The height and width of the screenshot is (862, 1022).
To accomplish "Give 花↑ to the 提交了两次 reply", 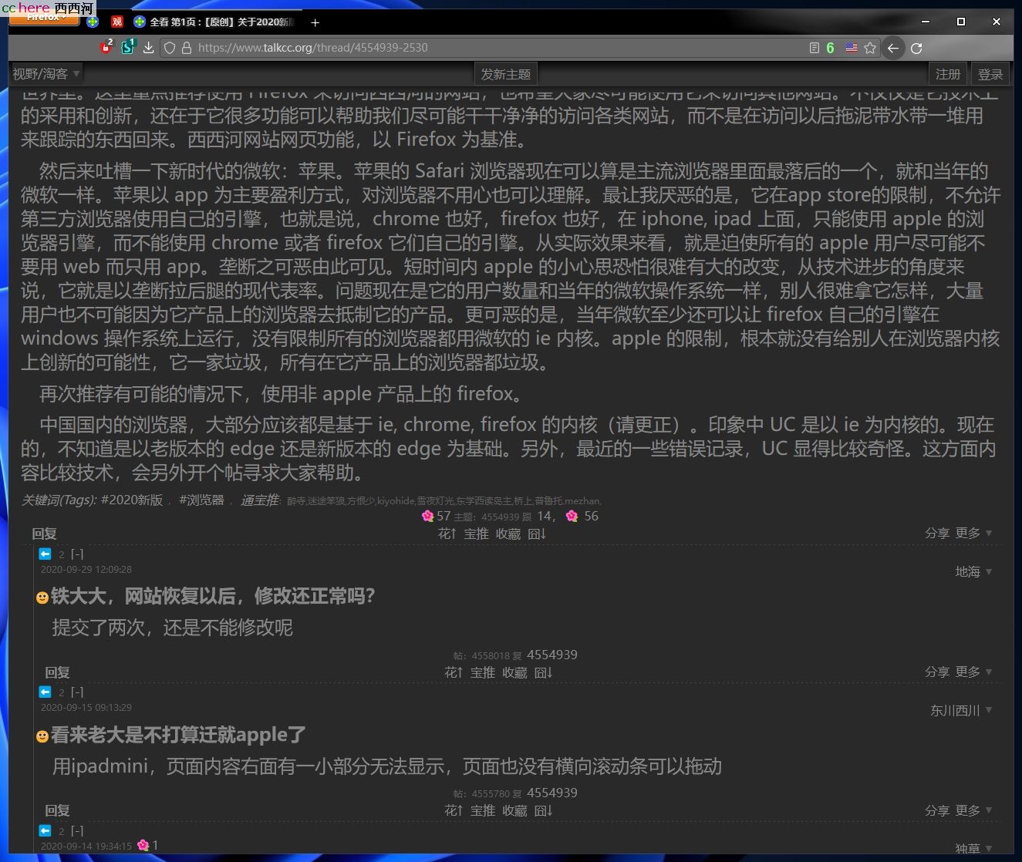I will [454, 672].
